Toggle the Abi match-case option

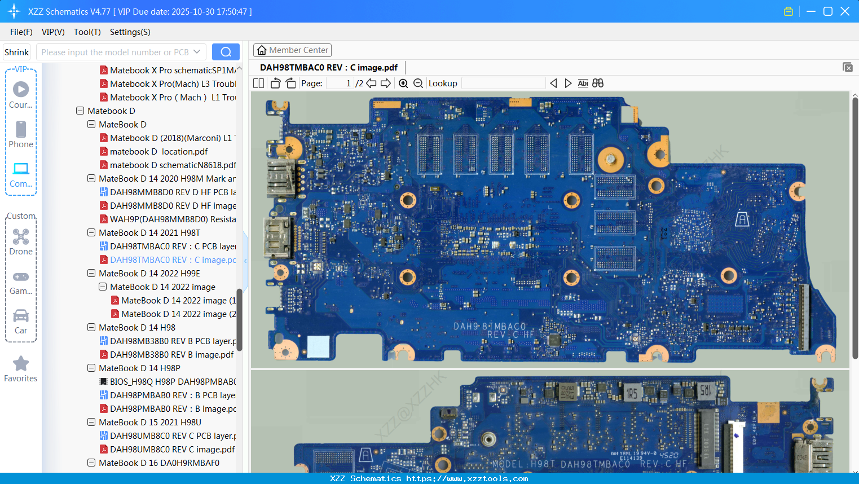(583, 83)
